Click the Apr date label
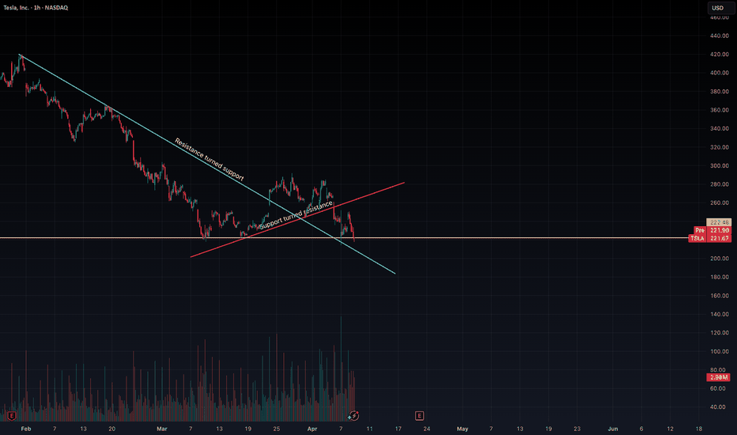Image resolution: width=737 pixels, height=435 pixels. 312,429
